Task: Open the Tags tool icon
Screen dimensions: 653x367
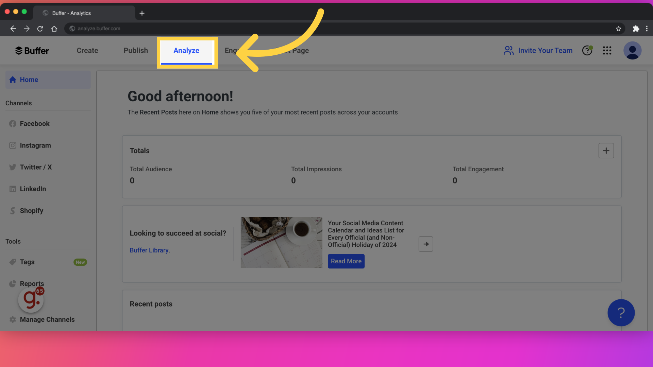Action: (13, 262)
